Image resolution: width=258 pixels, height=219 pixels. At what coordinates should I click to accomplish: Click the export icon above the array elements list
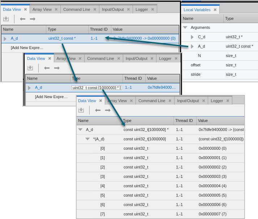[x=81, y=110]
